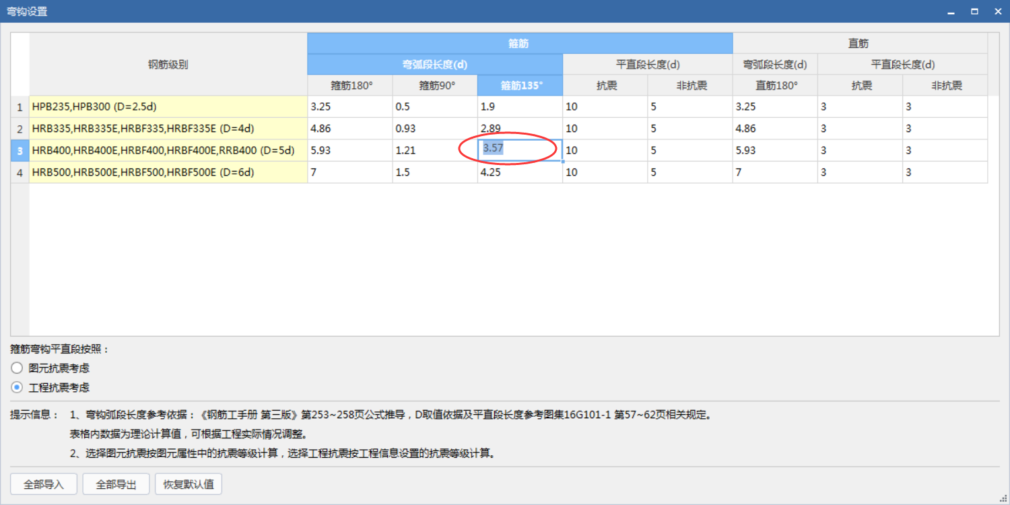Select the 图元抗震考虑 radio button
The width and height of the screenshot is (1010, 505).
(x=17, y=368)
